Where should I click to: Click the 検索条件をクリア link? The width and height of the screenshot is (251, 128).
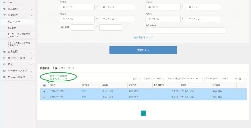(143, 37)
